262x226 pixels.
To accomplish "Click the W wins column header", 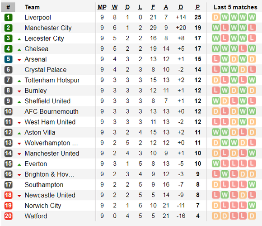I will tap(115, 7).
